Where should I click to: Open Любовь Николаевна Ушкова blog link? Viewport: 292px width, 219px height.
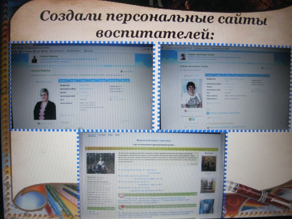click(x=225, y=113)
